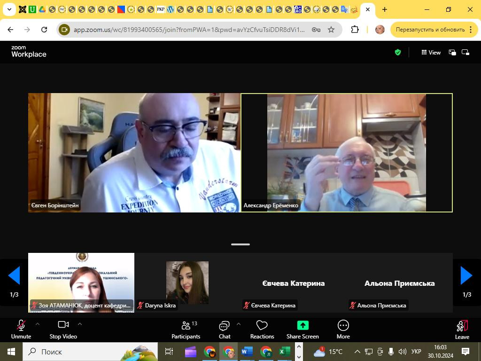
Task: Switch to the WordPress browser tab
Action: tap(171, 9)
